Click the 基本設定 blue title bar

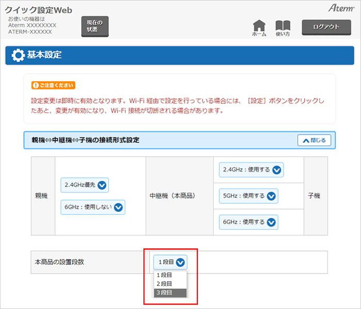(x=180, y=55)
